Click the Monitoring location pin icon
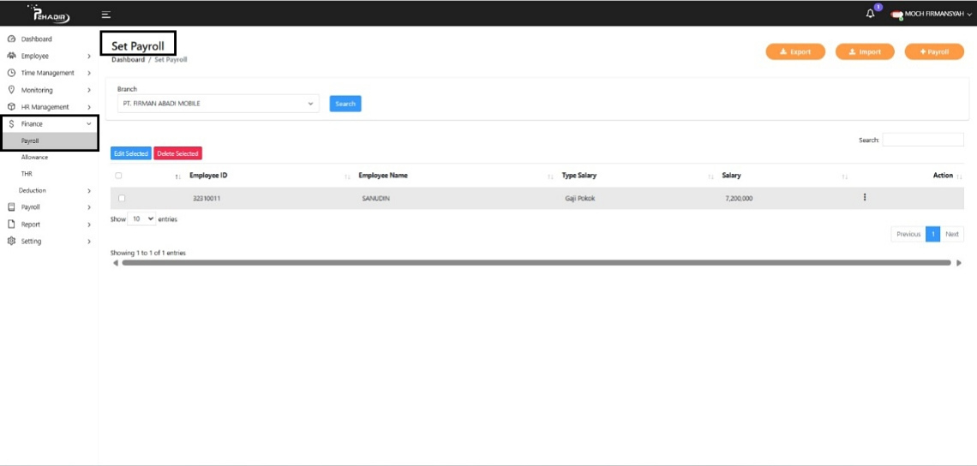This screenshot has height=466, width=977. (x=11, y=90)
